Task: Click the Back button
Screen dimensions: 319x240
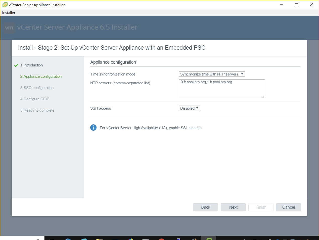Action: 206,207
